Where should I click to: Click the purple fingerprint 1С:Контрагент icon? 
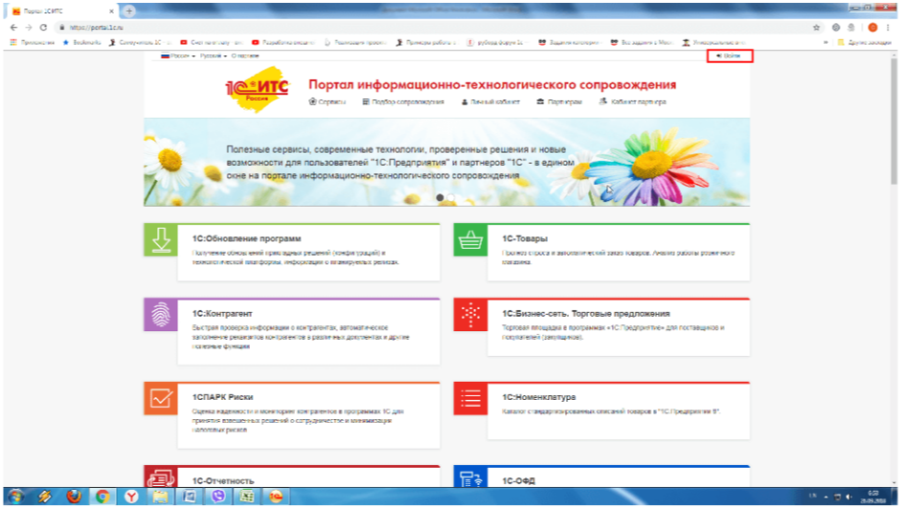[x=161, y=316]
